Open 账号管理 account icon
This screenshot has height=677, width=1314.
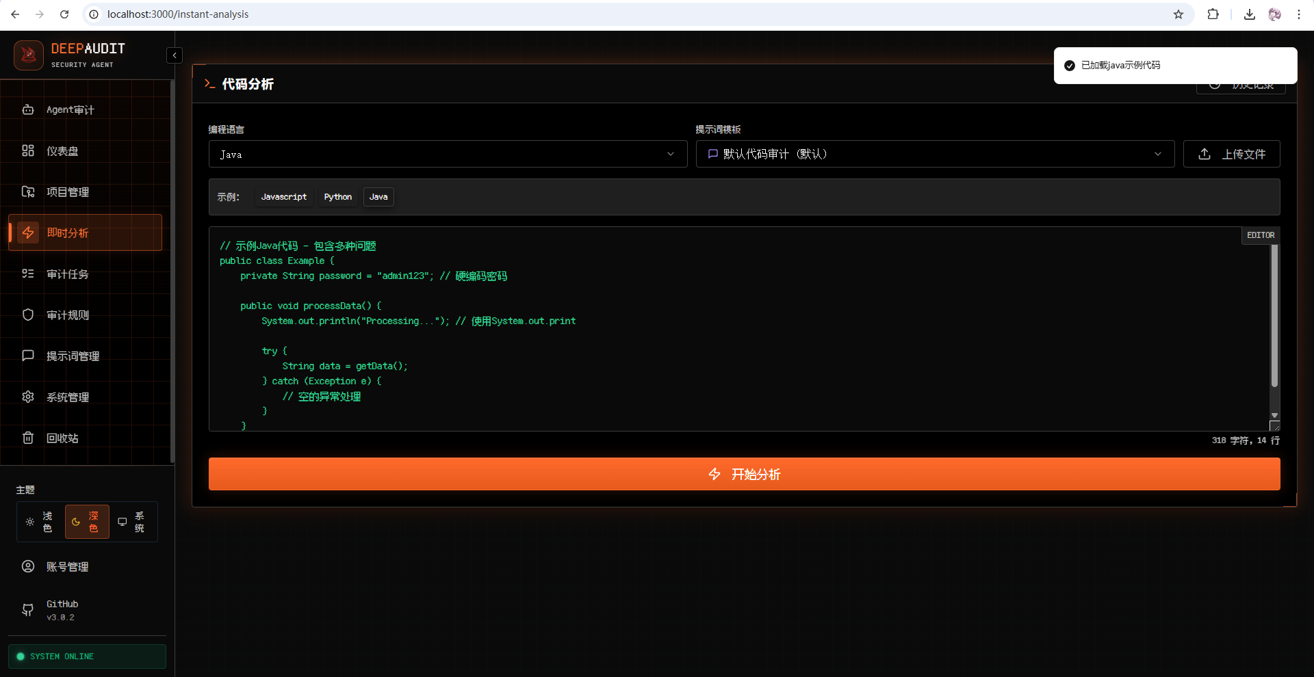click(28, 566)
